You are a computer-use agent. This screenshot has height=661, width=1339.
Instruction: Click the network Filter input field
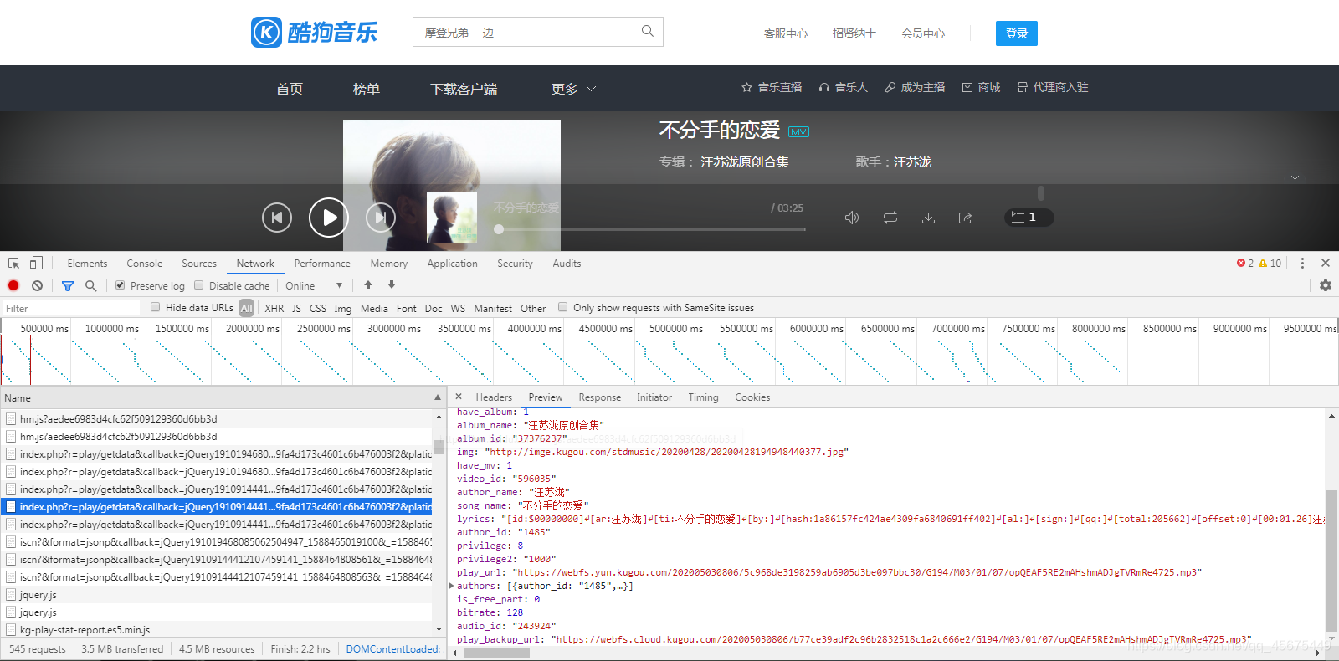(70, 308)
